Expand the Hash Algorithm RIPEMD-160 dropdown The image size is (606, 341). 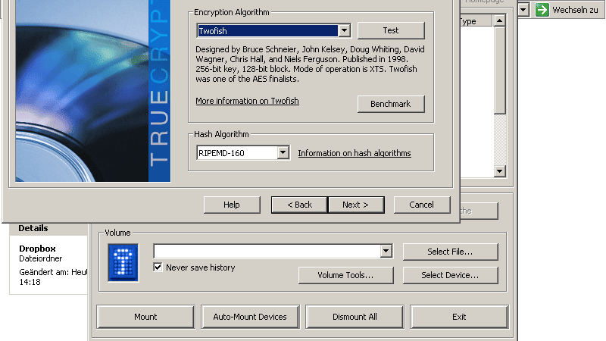click(283, 153)
